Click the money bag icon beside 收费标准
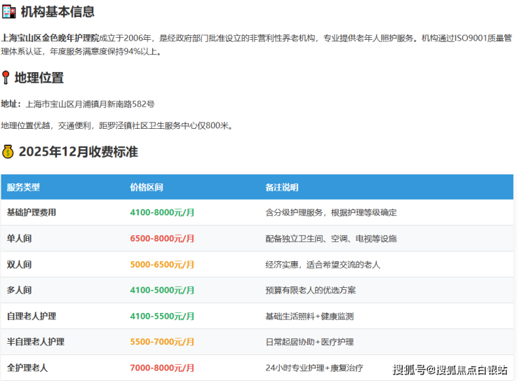This screenshot has width=519, height=381. pyautogui.click(x=8, y=151)
